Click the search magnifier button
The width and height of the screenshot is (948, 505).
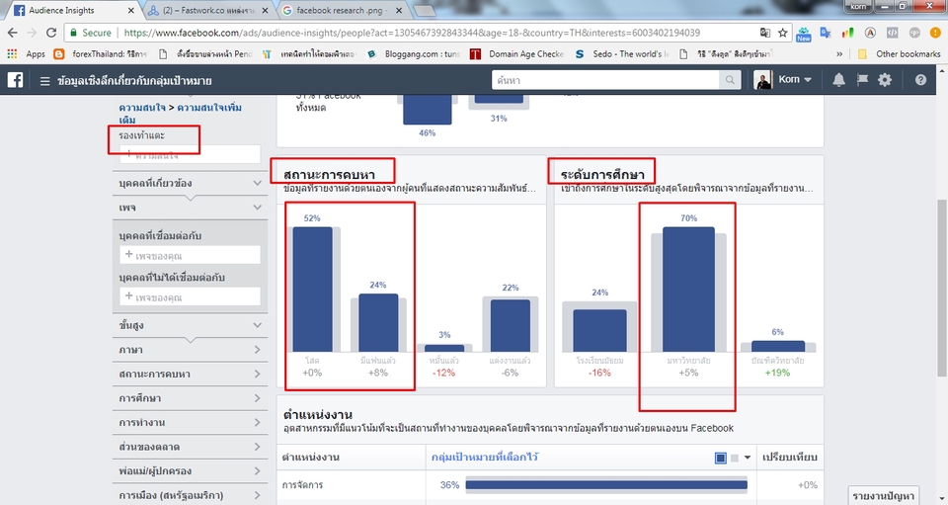point(730,80)
